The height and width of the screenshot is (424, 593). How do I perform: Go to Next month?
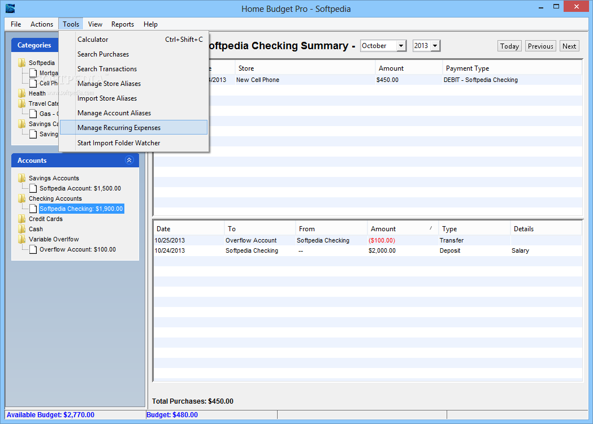[x=569, y=46]
